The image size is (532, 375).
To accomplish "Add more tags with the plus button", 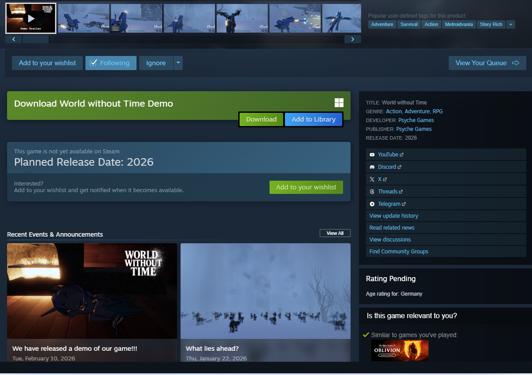I will pos(511,24).
